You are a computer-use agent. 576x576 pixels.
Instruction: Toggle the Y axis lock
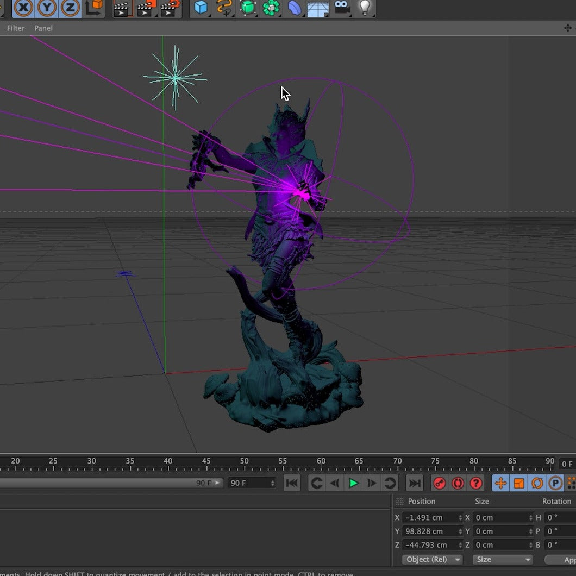tap(47, 8)
